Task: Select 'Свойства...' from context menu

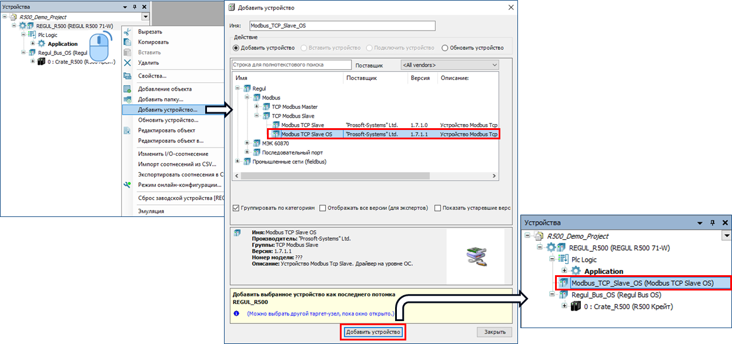Action: pos(152,76)
